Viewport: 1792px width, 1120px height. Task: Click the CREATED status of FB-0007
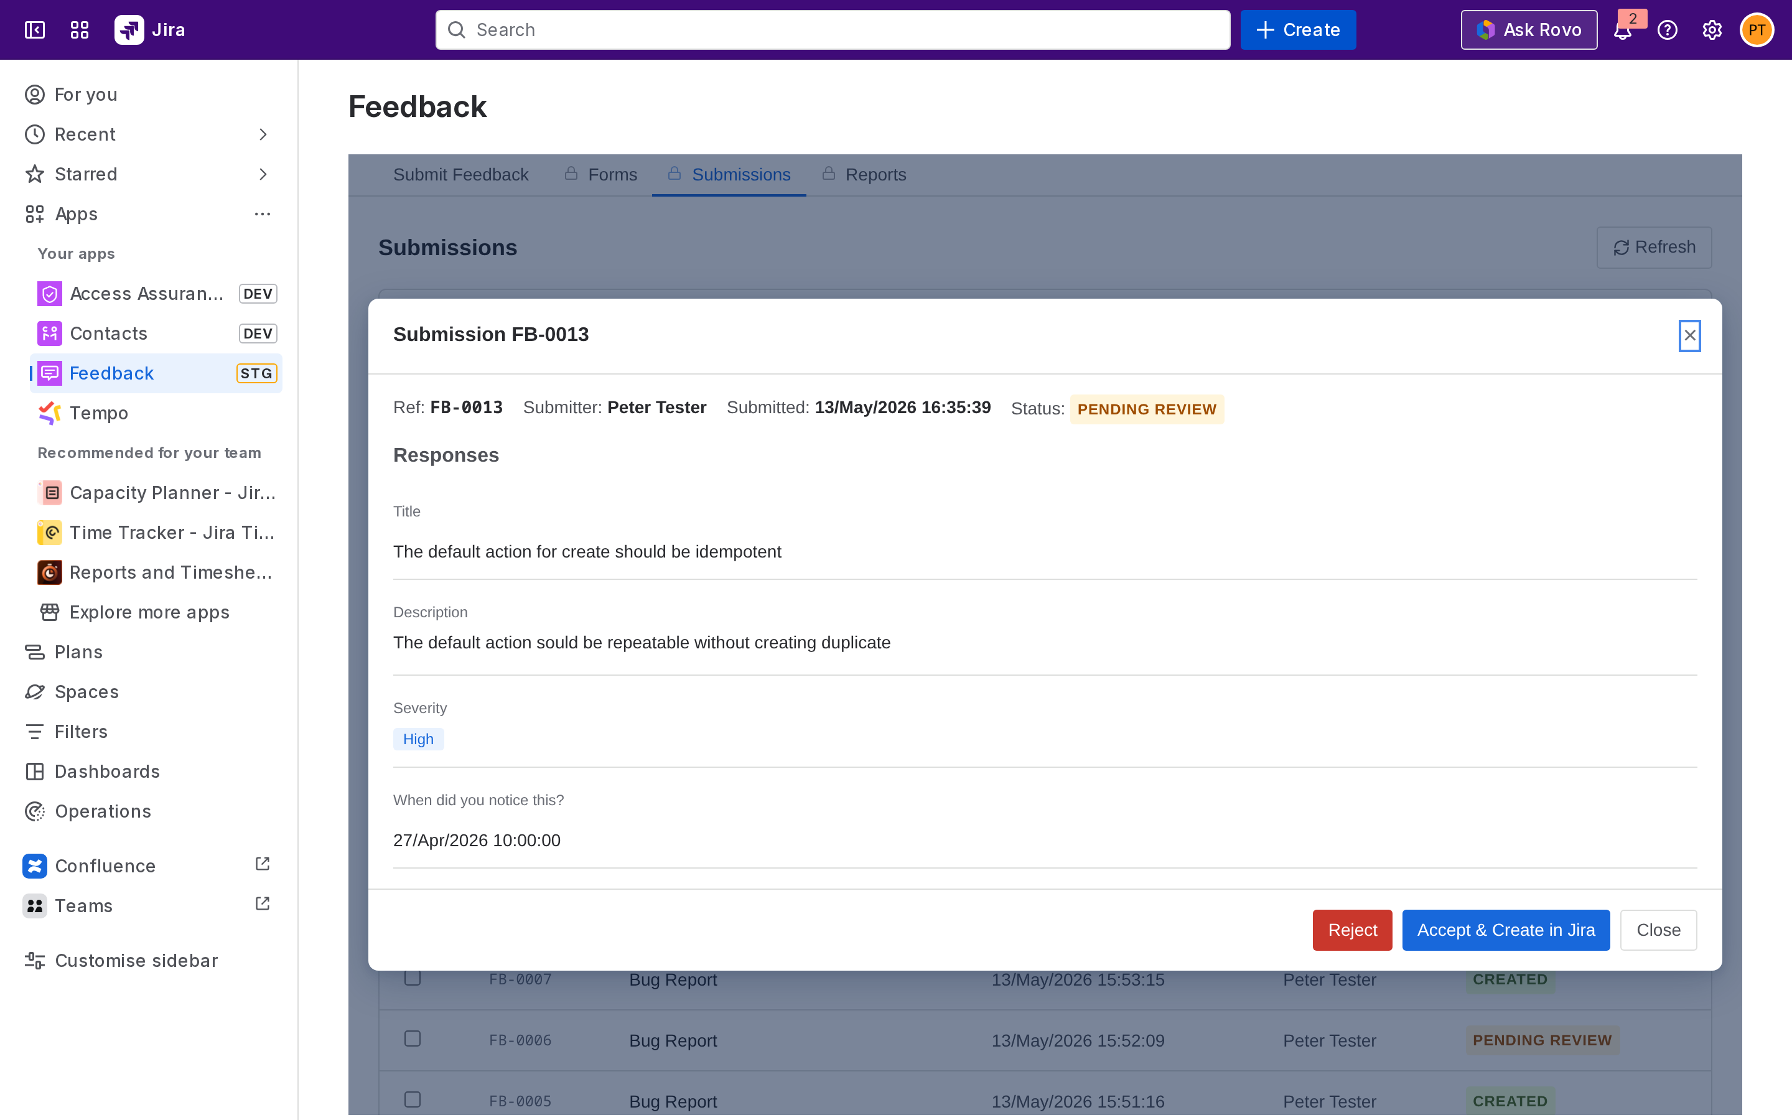pyautogui.click(x=1510, y=980)
